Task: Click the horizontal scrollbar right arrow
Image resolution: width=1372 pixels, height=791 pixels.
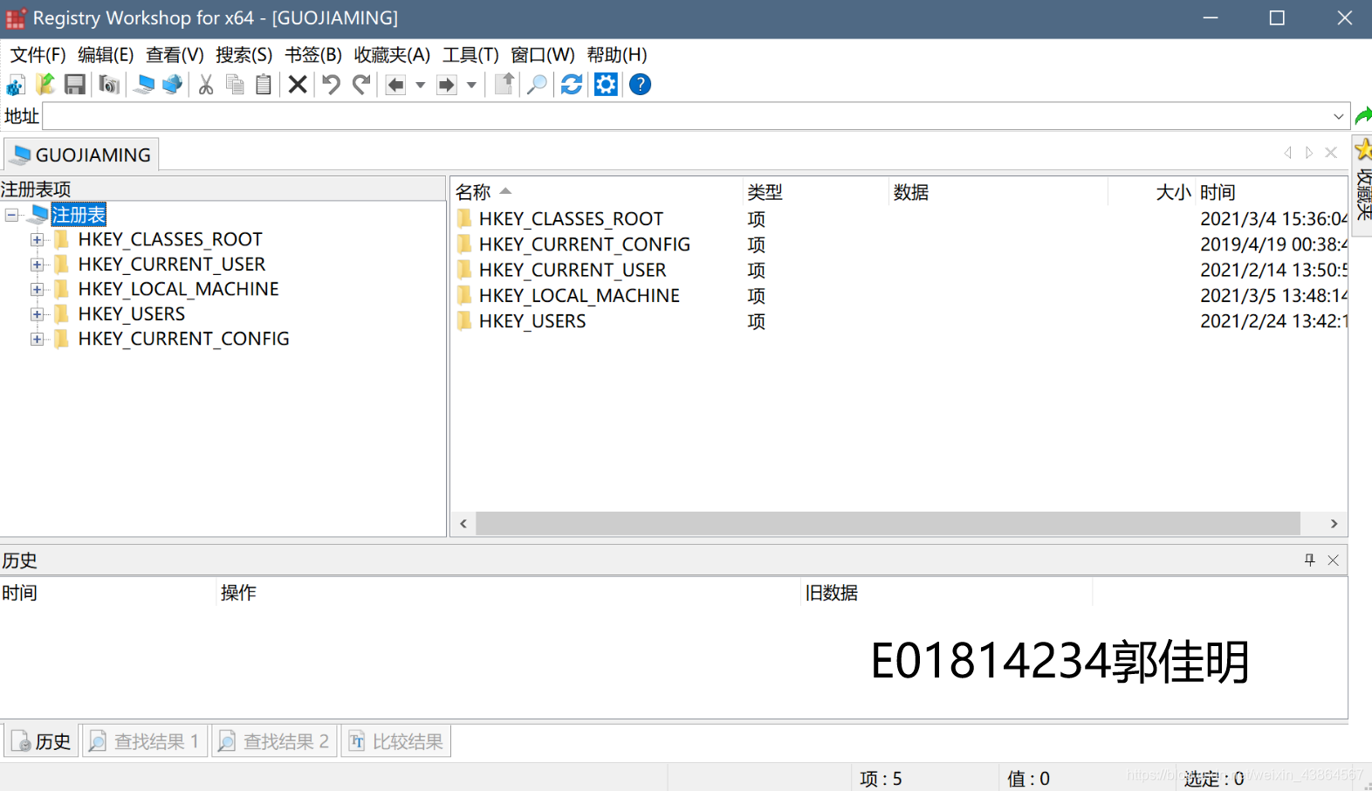Action: point(1334,524)
